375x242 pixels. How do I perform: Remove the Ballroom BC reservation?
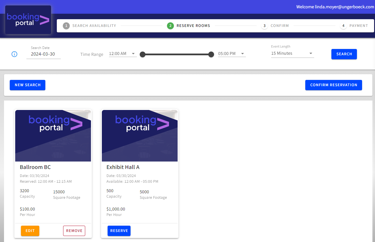pos(74,231)
